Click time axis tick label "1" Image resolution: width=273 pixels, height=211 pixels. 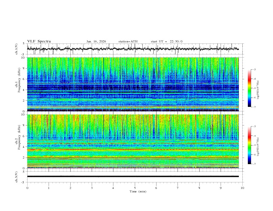coord(49,188)
